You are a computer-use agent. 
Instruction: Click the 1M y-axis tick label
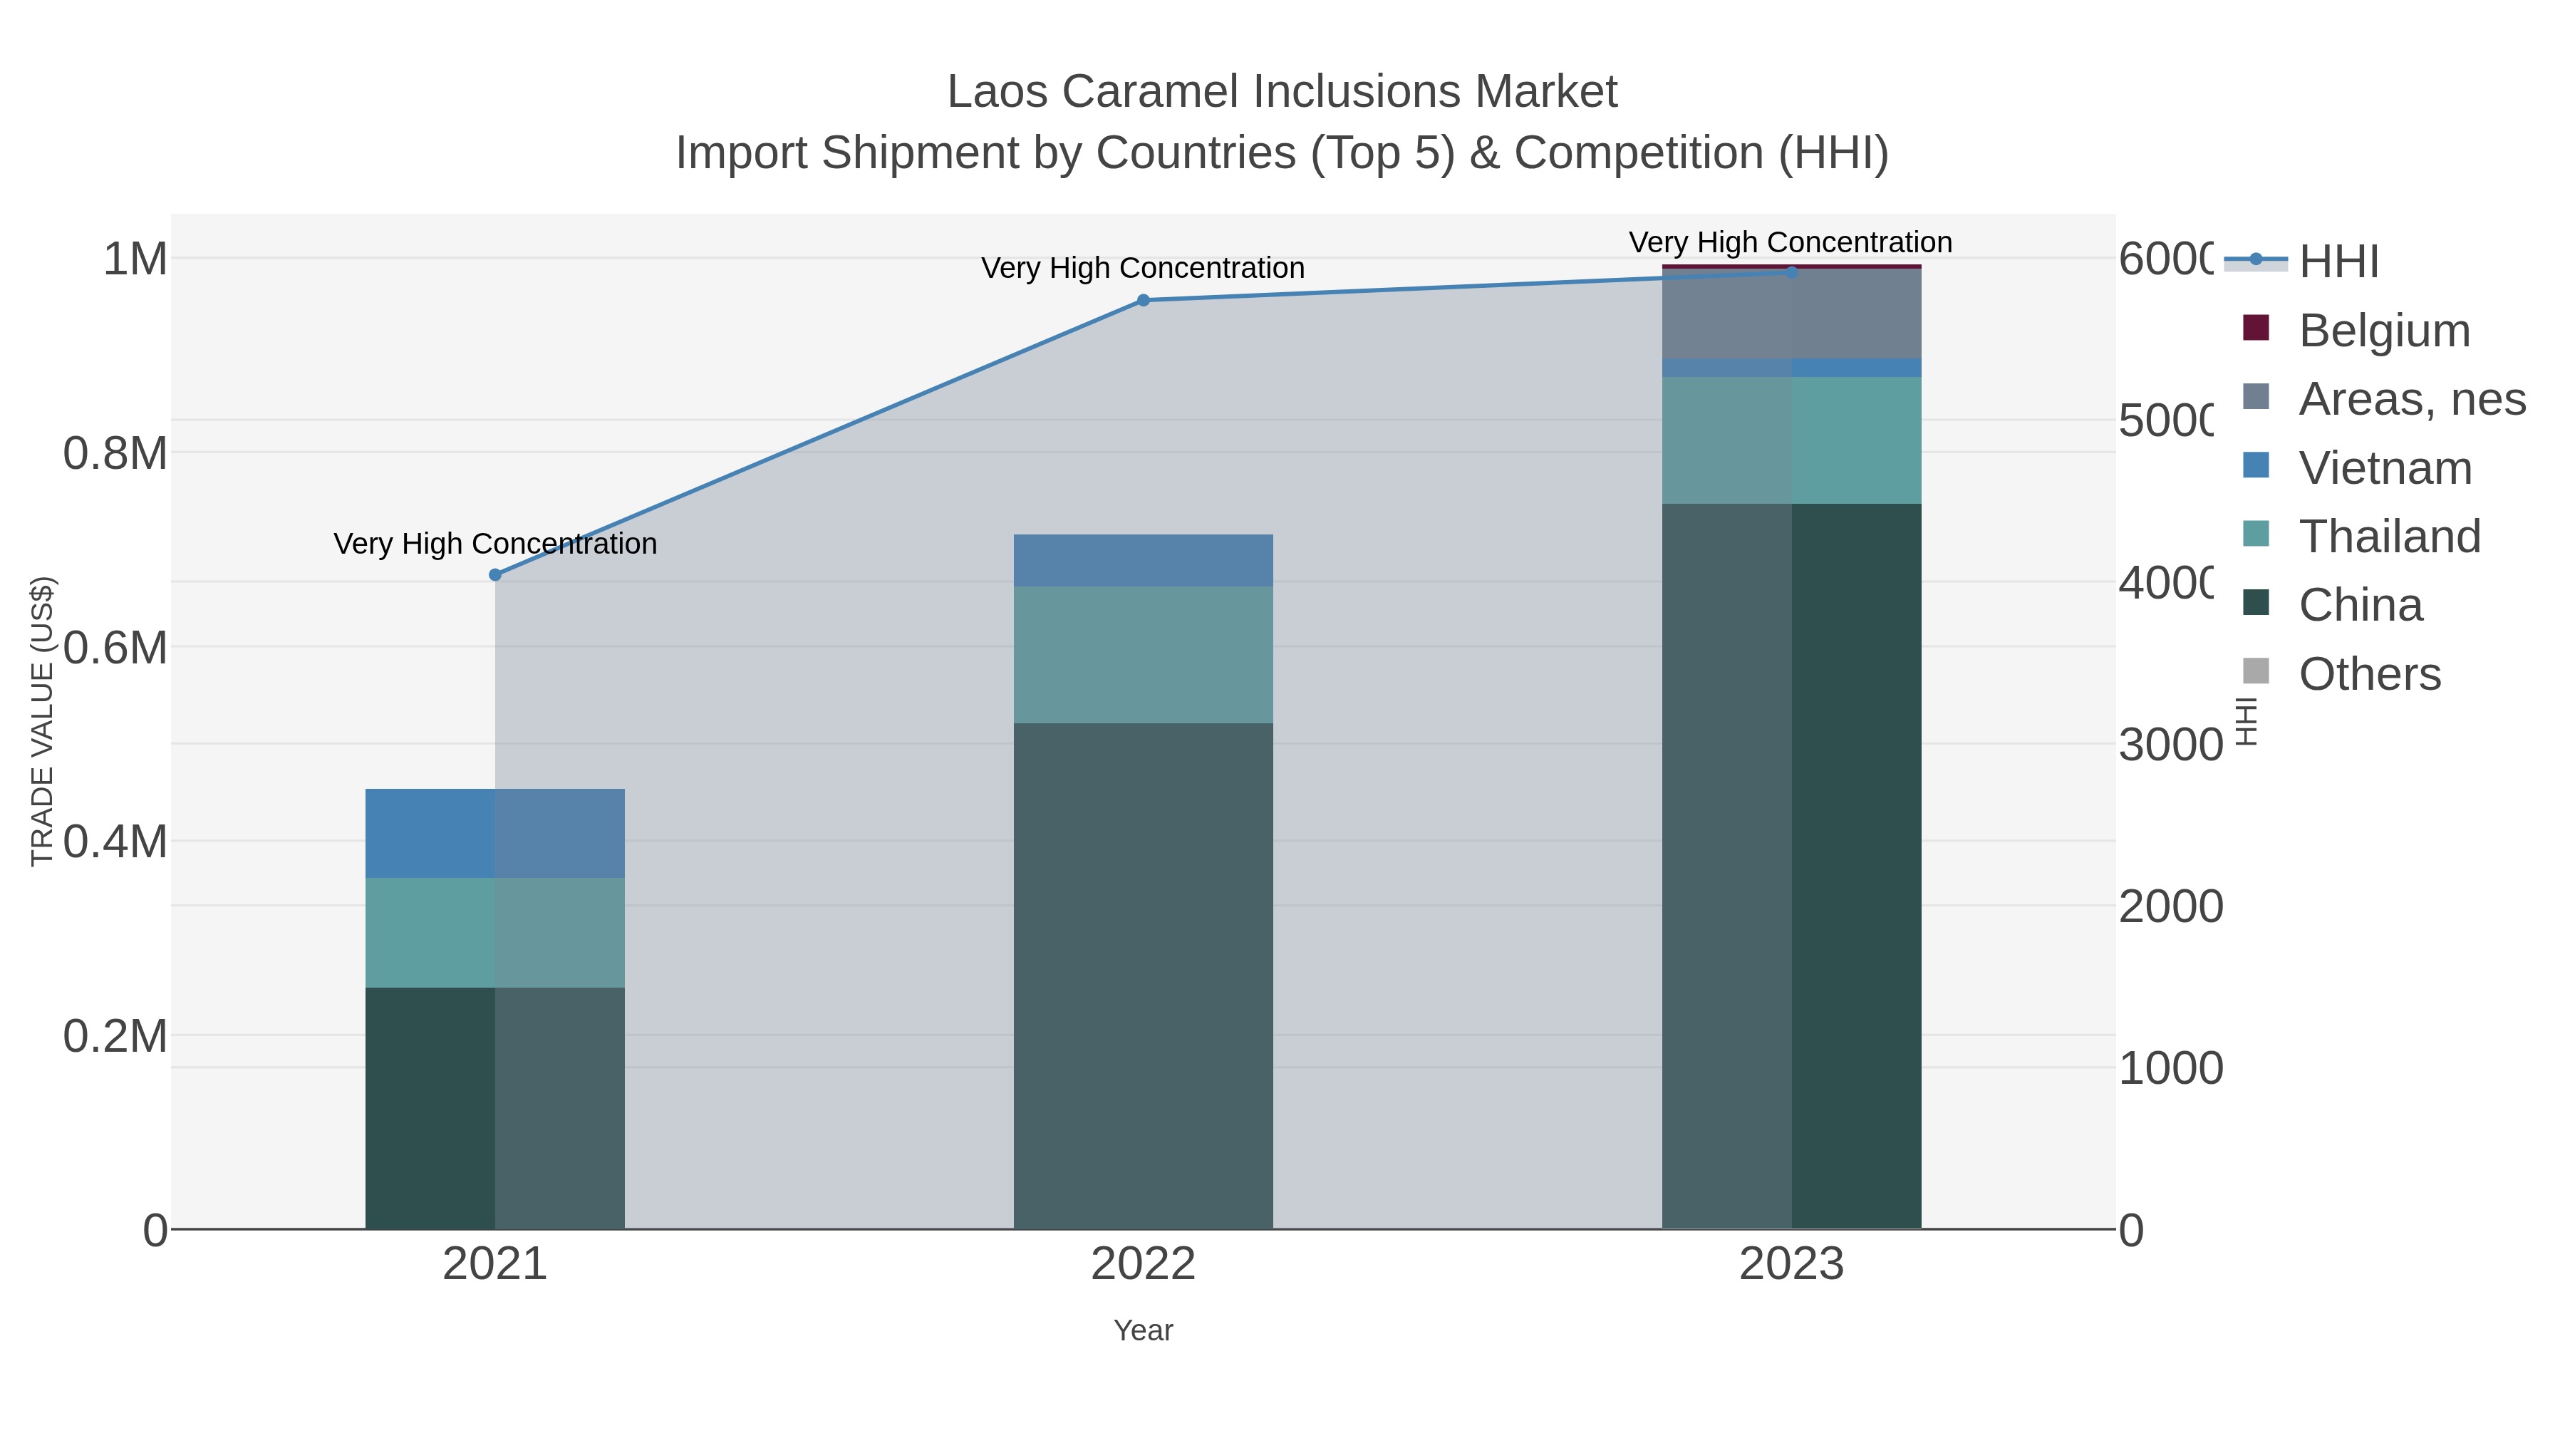(x=135, y=260)
